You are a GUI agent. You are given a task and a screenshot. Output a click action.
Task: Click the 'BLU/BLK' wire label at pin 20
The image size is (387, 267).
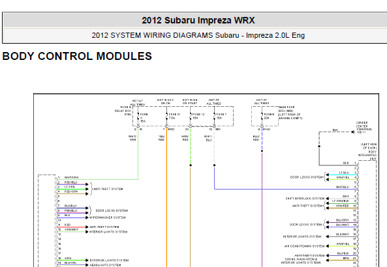click(x=343, y=253)
